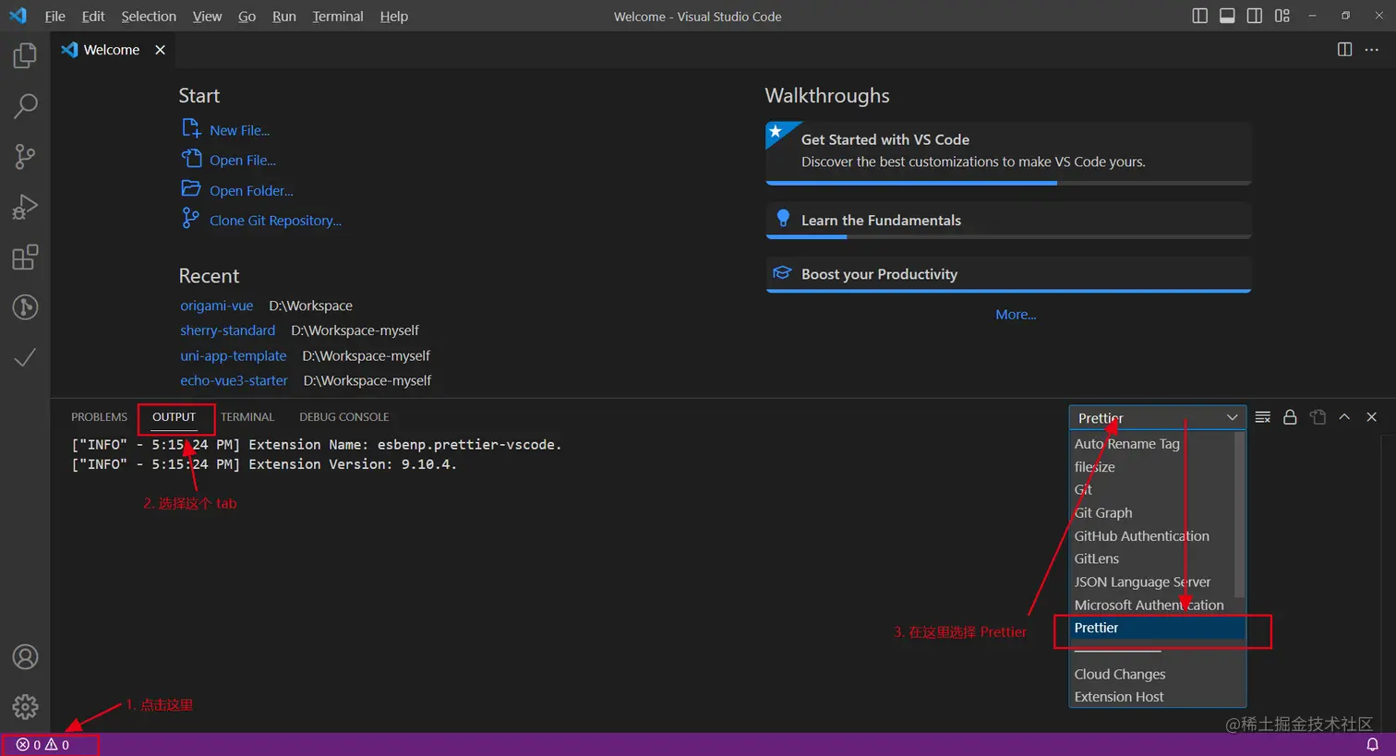Click the Open File... link
Image resolution: width=1396 pixels, height=756 pixels.
pos(242,161)
